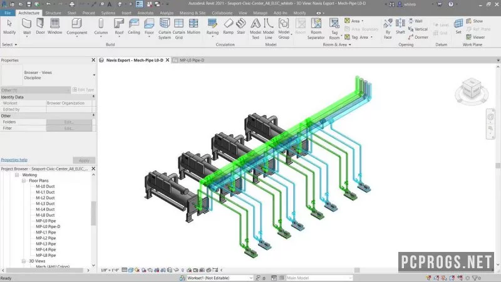Select the Railing tool

tap(212, 27)
